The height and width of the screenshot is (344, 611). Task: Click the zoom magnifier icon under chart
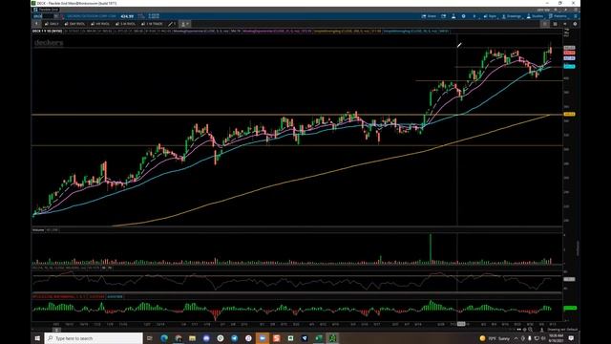(531, 330)
